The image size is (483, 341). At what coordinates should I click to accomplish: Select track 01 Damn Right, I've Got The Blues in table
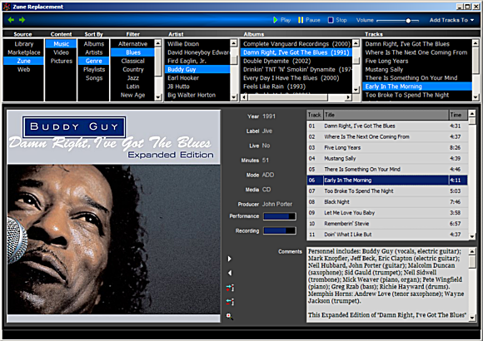click(387, 126)
